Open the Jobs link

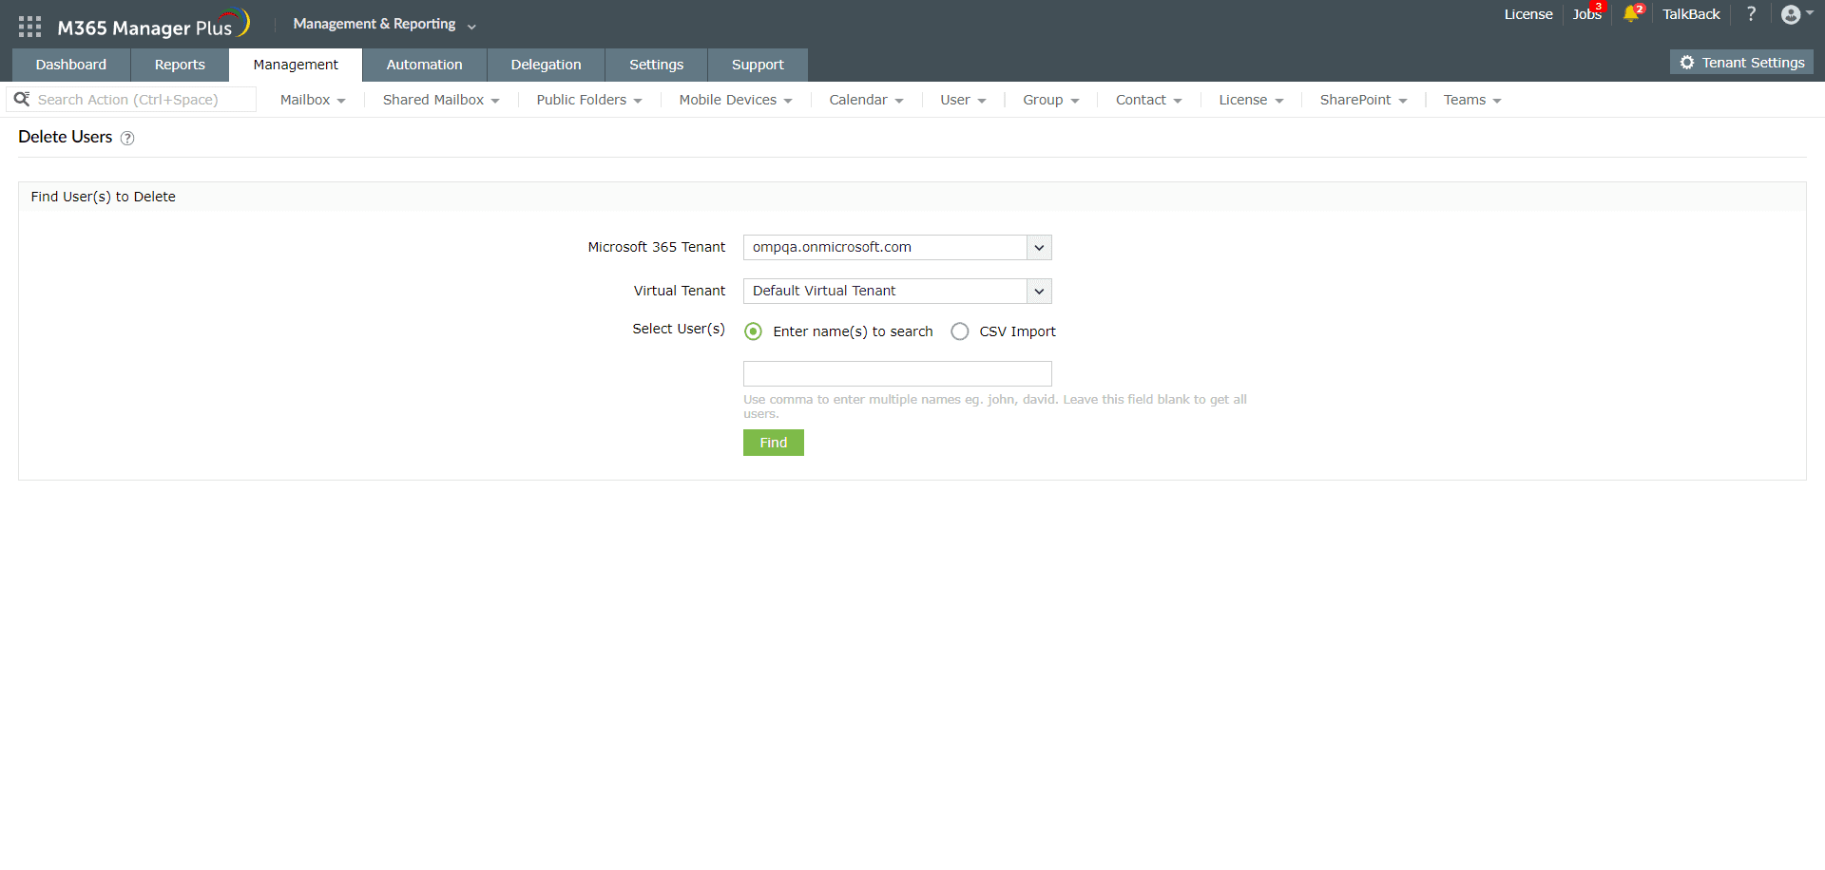pyautogui.click(x=1586, y=14)
